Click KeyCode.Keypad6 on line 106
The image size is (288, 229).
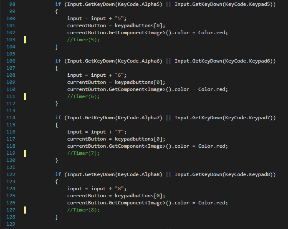248,61
